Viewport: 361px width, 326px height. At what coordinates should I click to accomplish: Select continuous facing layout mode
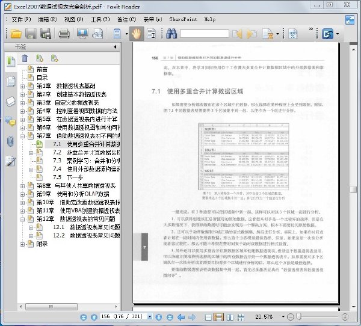[x=241, y=317]
